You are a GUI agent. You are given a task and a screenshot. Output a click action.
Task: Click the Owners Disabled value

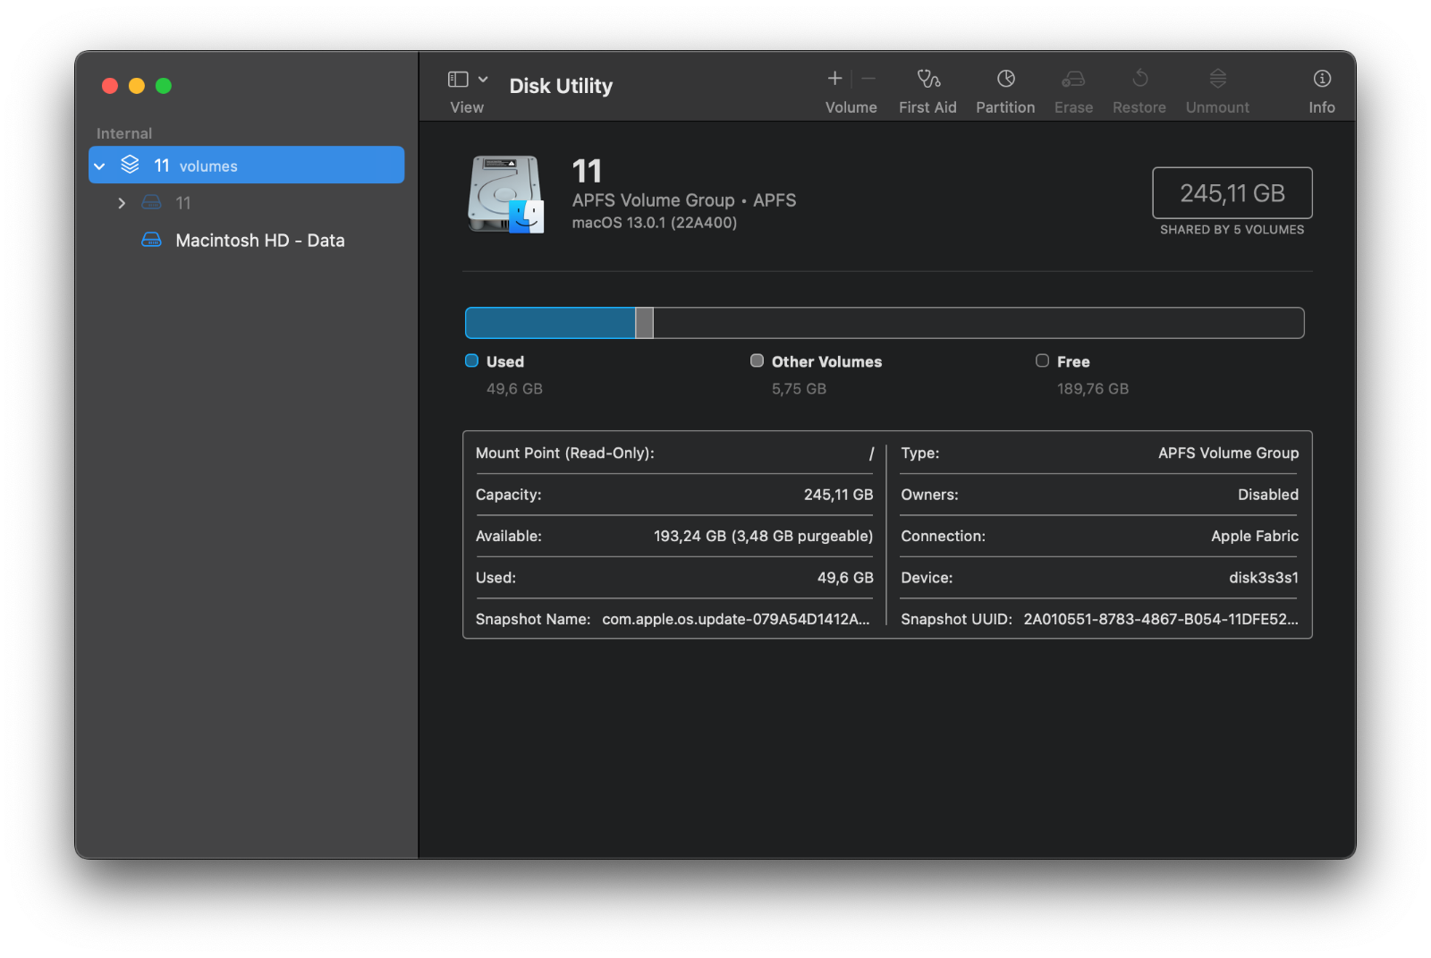(1268, 495)
